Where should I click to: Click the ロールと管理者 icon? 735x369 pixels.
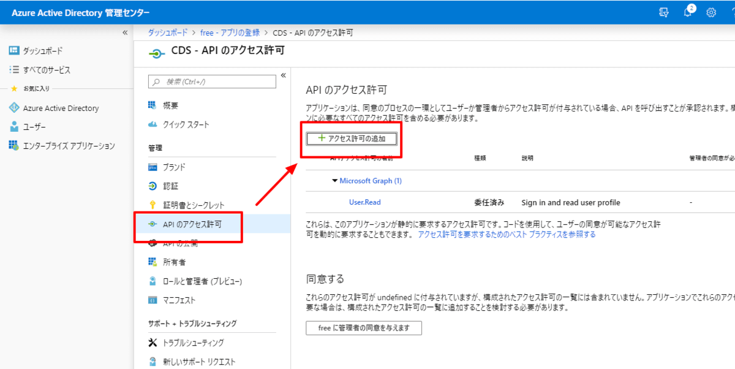tap(153, 281)
